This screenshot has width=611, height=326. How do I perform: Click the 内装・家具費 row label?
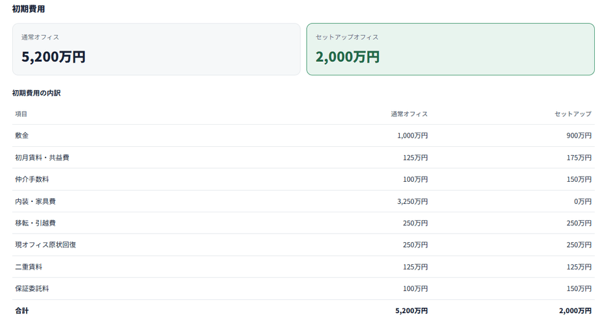point(36,201)
